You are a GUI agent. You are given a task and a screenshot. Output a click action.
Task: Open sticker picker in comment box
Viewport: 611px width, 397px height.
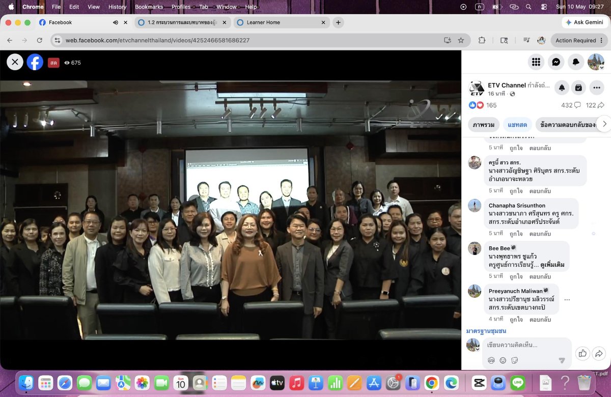(x=514, y=360)
